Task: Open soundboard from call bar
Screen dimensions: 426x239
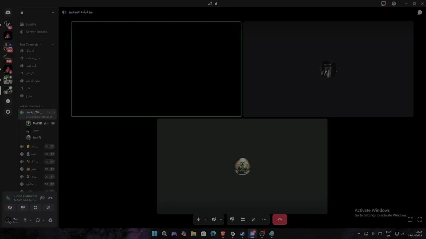Action: (x=254, y=219)
